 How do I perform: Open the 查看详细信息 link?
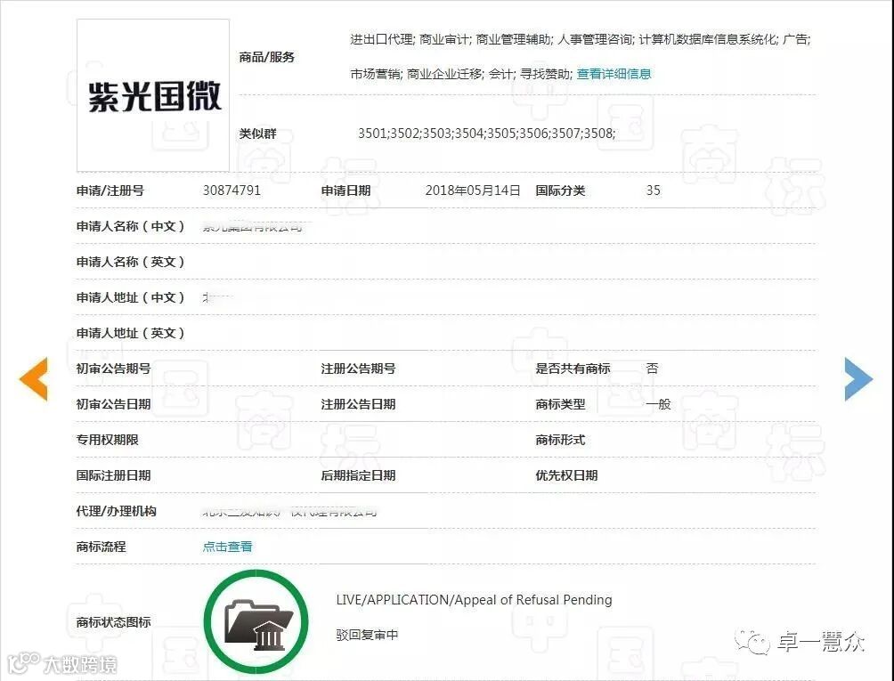click(x=614, y=74)
